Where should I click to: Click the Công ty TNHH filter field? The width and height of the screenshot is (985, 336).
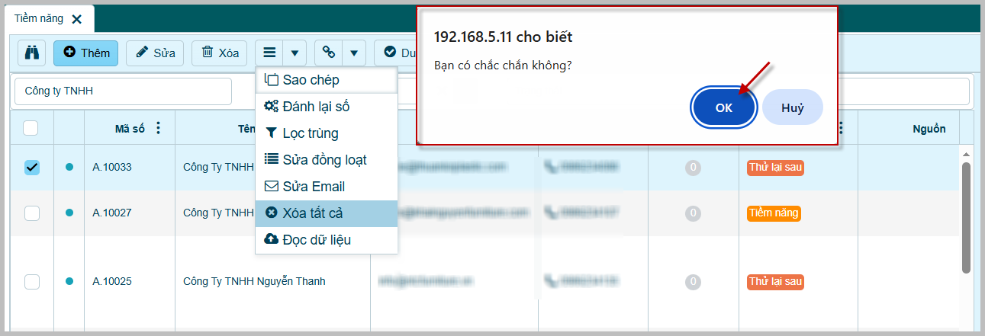click(123, 91)
